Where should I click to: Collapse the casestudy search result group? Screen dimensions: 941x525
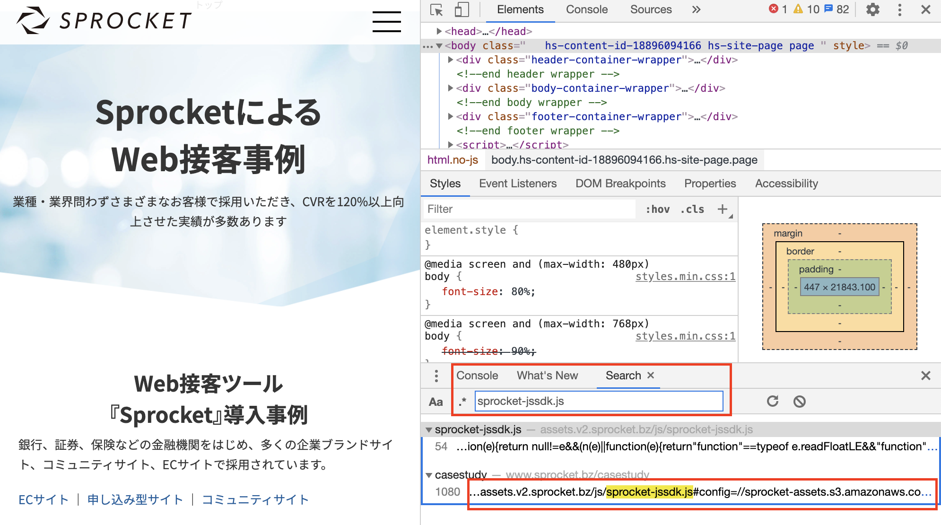tap(429, 475)
